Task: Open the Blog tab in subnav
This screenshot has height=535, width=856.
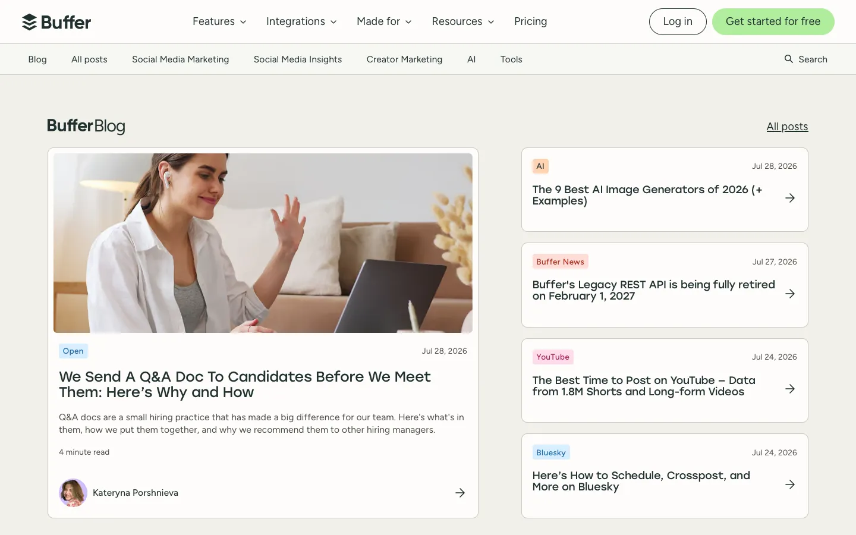Action: (37, 59)
